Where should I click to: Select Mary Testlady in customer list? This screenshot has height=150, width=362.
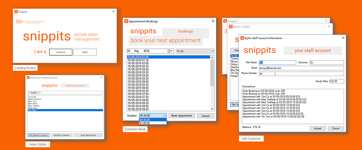[34, 106]
